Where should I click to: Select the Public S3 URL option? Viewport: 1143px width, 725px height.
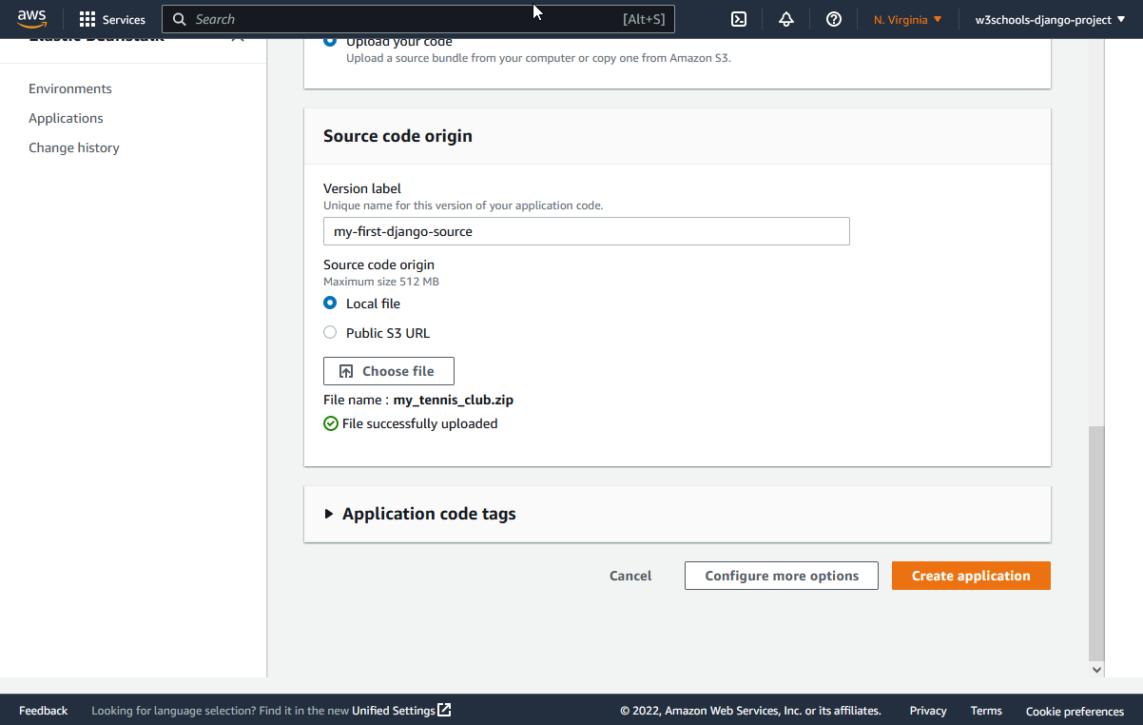coord(330,333)
